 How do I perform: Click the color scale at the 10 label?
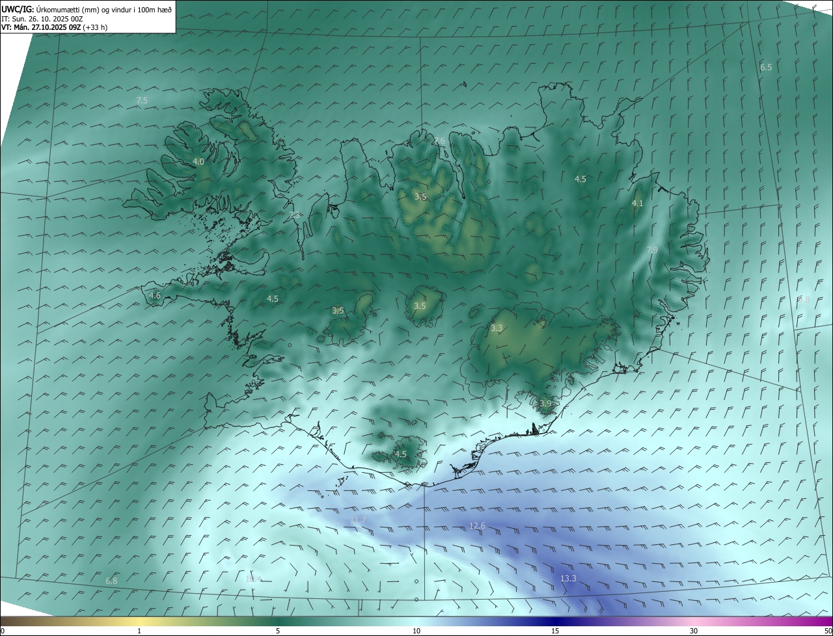pos(416,631)
